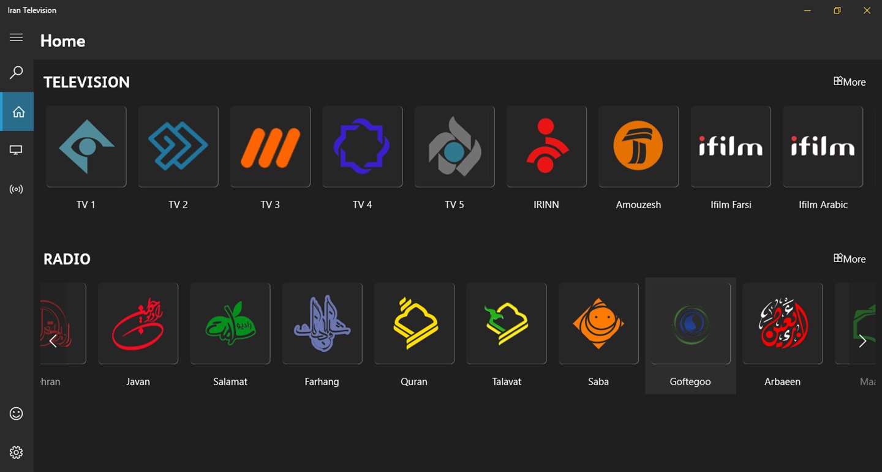Image resolution: width=882 pixels, height=472 pixels.
Task: Click the TV 2 label text
Action: coord(178,204)
